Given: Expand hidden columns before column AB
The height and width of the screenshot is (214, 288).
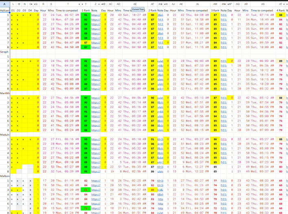Looking at the screenshot, I should tap(101, 4).
